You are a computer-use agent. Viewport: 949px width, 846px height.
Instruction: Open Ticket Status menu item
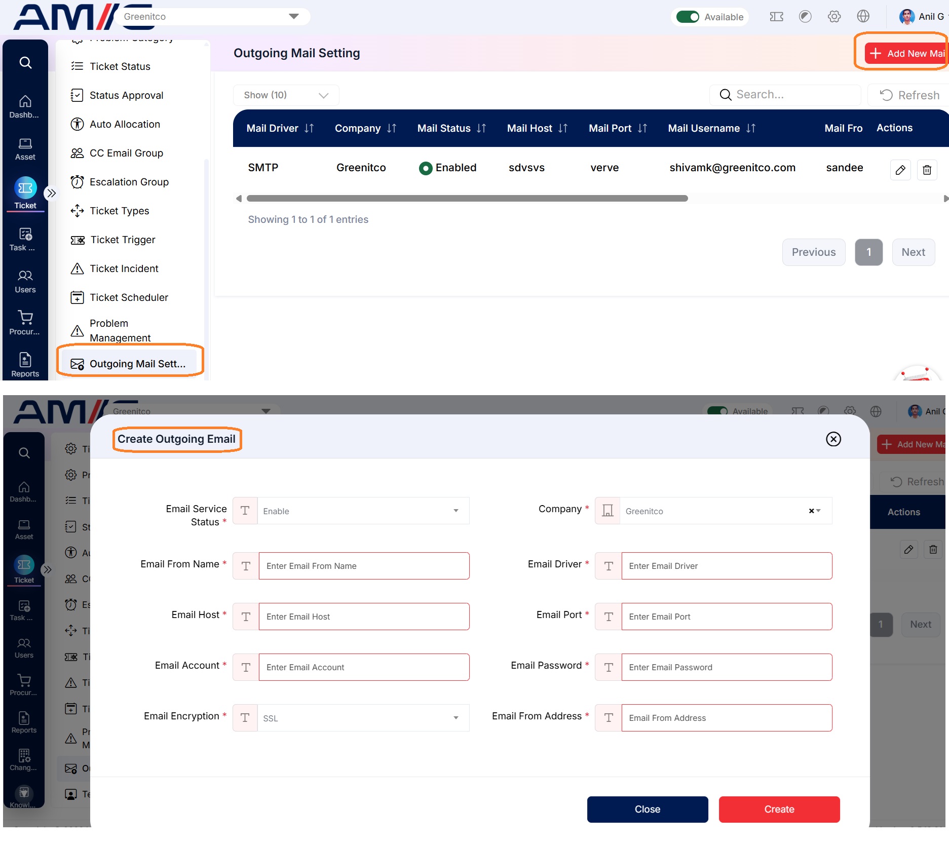120,66
